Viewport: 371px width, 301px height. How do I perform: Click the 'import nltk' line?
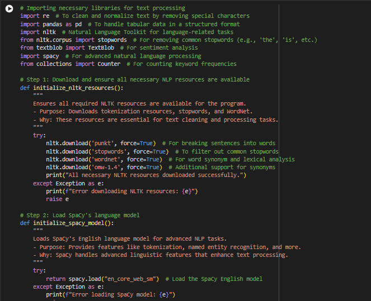pos(127,32)
